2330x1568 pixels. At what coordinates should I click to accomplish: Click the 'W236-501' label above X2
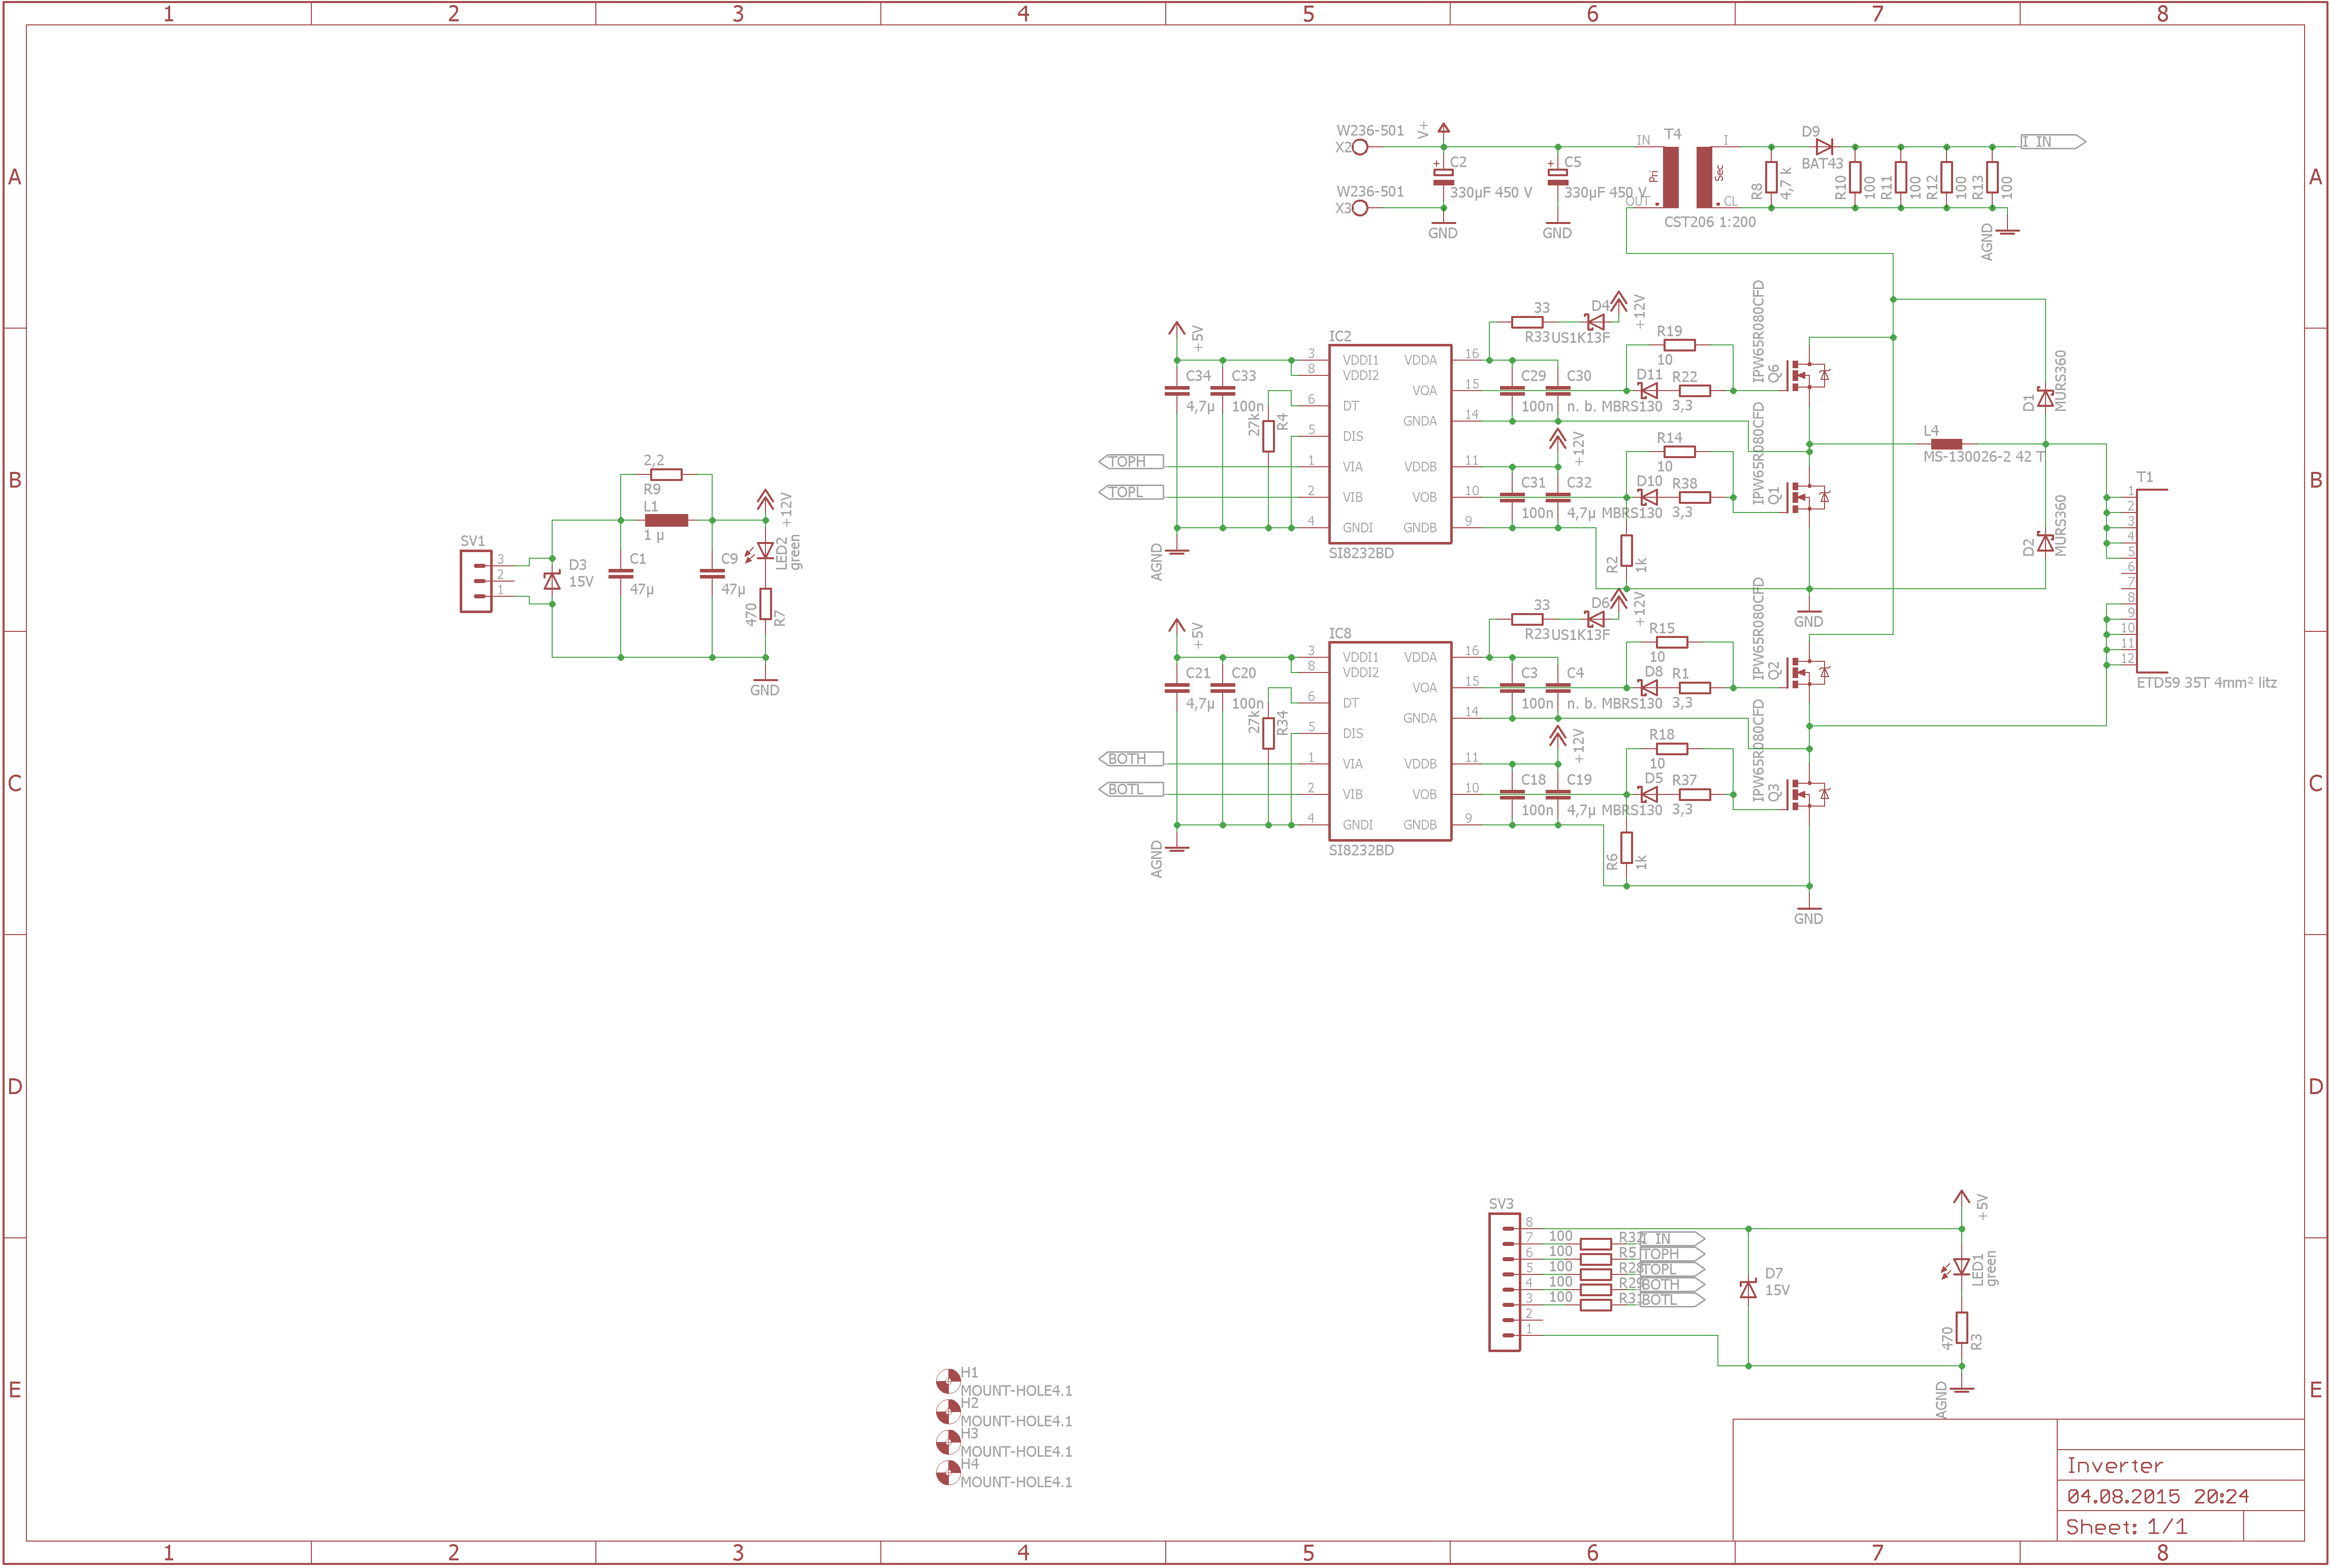(x=1370, y=131)
